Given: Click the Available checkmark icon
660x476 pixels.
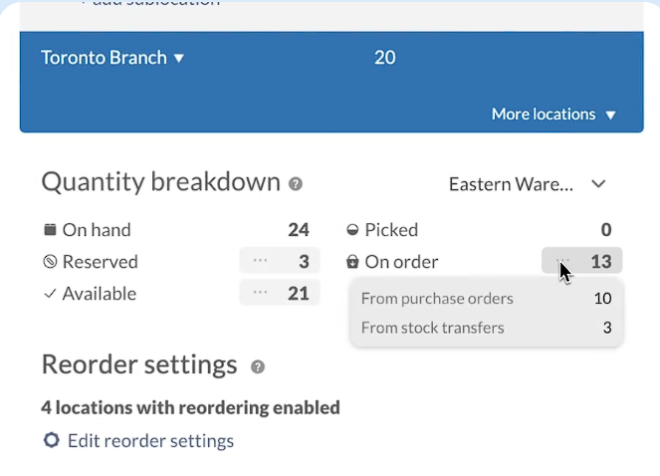Looking at the screenshot, I should point(50,294).
